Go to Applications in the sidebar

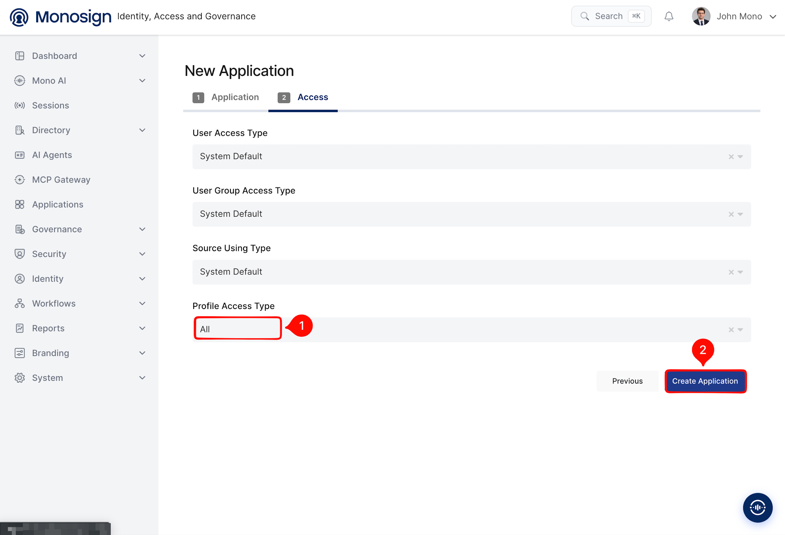coord(57,204)
